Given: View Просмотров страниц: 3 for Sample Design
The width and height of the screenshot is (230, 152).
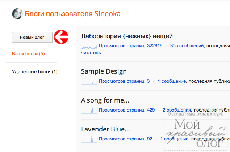Looking at the screenshot, I should [124, 81].
